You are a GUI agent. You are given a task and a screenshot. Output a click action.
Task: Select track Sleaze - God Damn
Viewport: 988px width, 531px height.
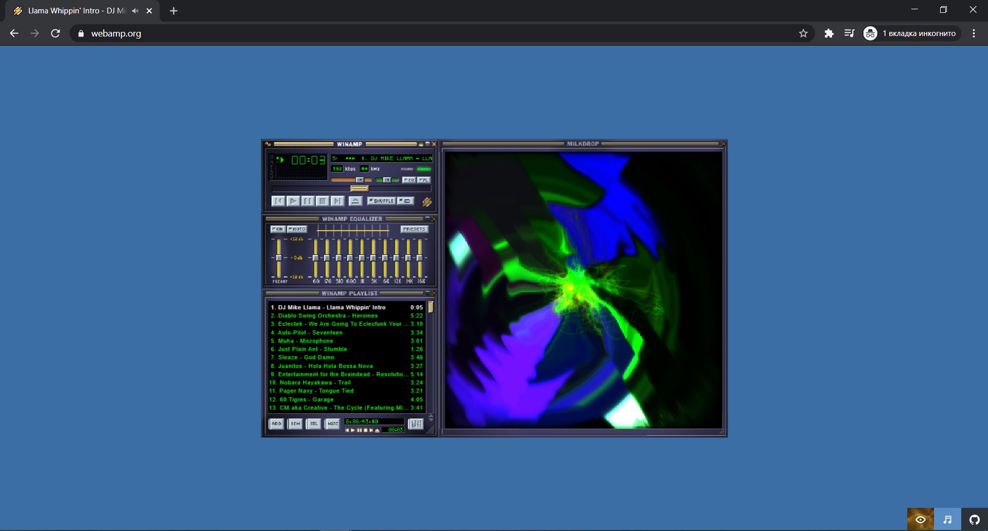tap(346, 358)
